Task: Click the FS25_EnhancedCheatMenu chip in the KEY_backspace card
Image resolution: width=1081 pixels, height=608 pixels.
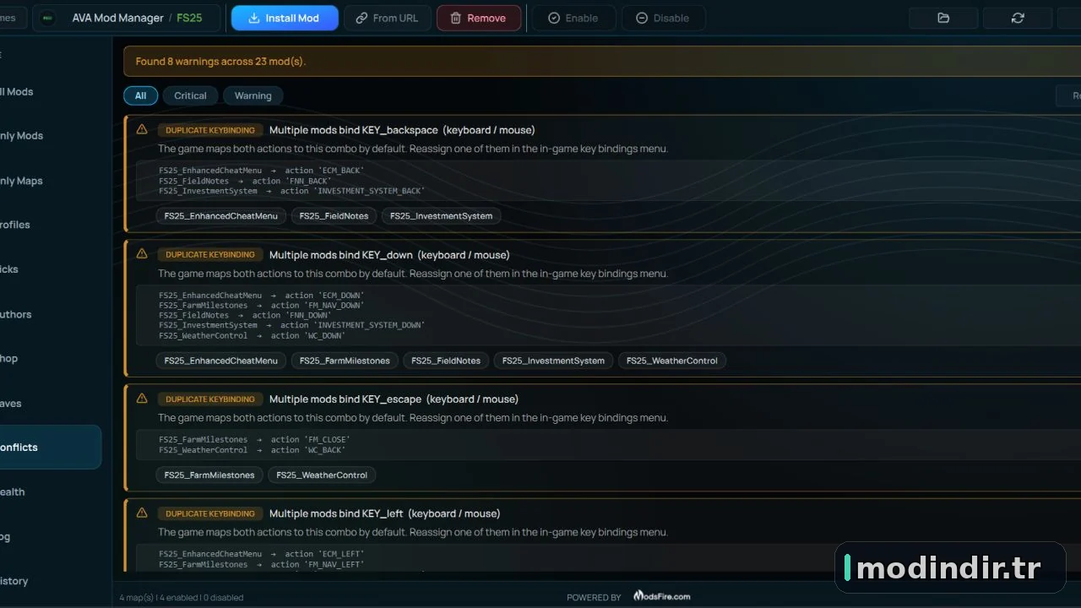Action: pos(221,215)
